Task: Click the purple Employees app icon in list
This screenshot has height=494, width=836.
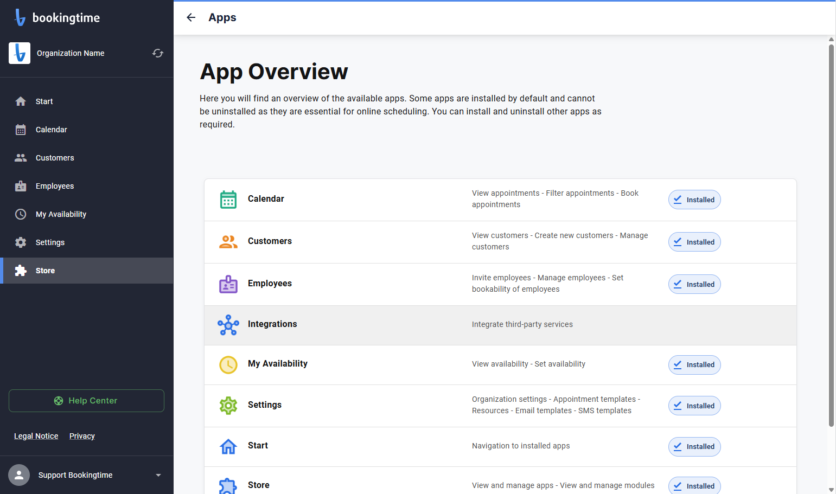Action: (228, 284)
